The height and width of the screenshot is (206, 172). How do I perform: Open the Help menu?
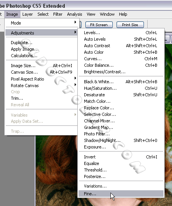123,14
